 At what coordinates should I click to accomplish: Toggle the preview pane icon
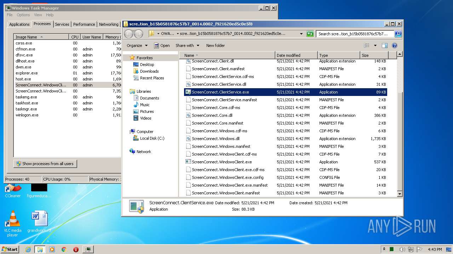point(385,46)
